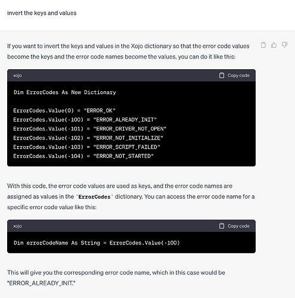Click 'Copy code' text on first code block

238,76
